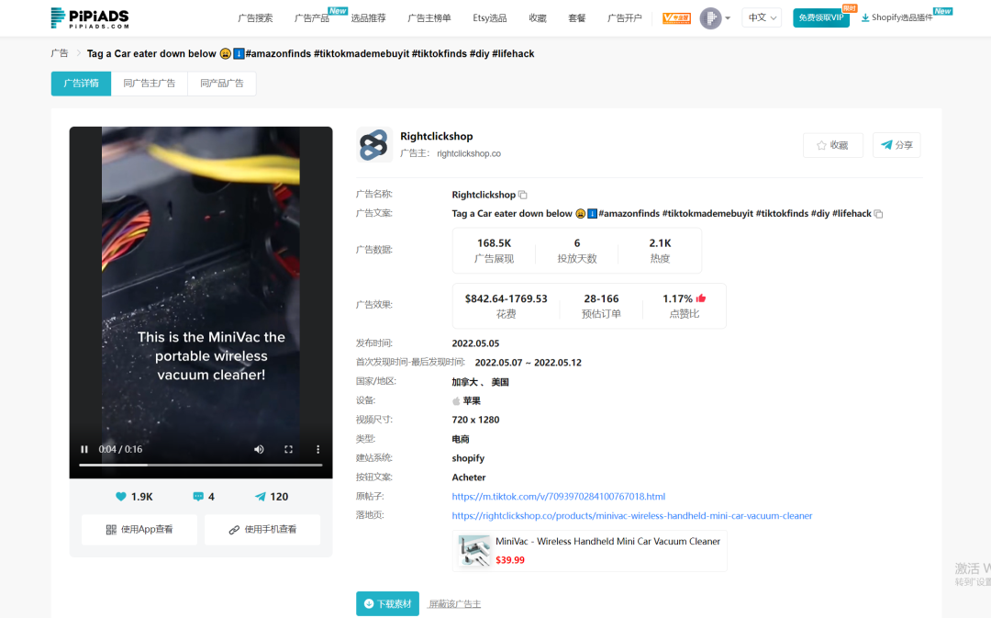991x618 pixels.
Task: Click the orange VIP badge icon
Action: (676, 18)
